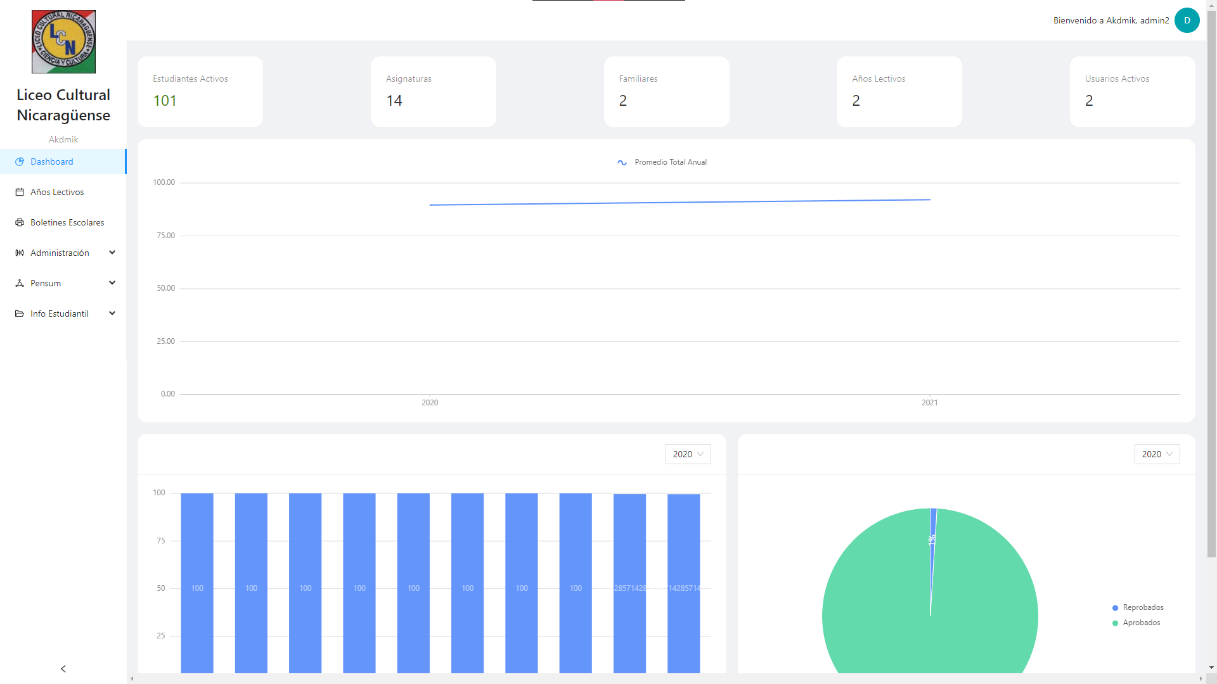Click the Estudiantes Activos 101 card
Image resolution: width=1217 pixels, height=684 pixels.
(200, 92)
